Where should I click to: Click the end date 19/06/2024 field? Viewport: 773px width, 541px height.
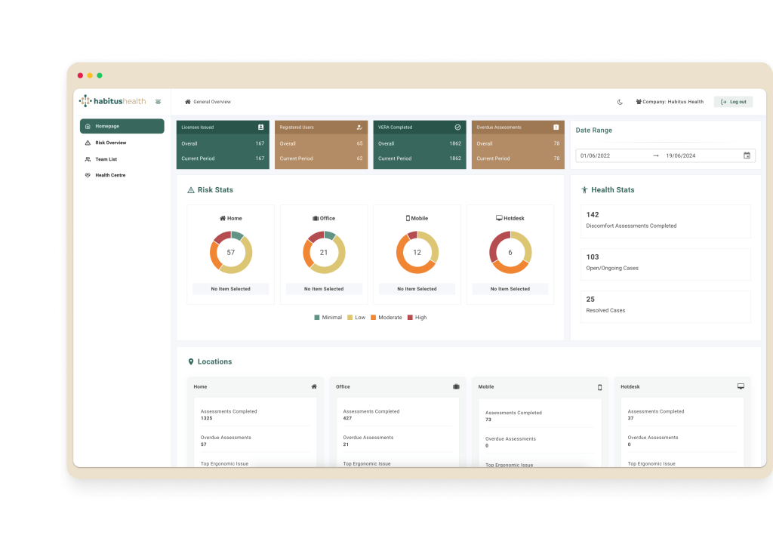point(681,155)
